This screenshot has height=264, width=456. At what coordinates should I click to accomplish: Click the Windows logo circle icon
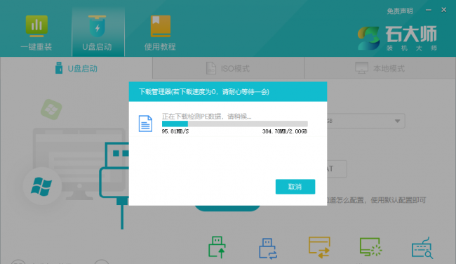point(42,186)
